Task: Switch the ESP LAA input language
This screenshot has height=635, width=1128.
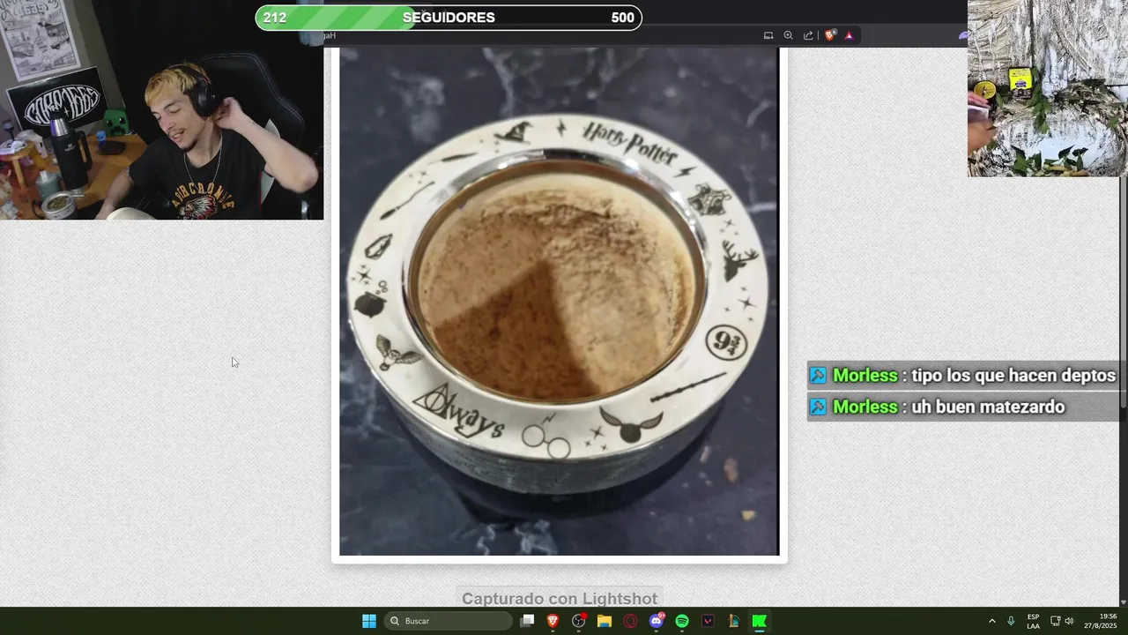Action: coord(1033,621)
